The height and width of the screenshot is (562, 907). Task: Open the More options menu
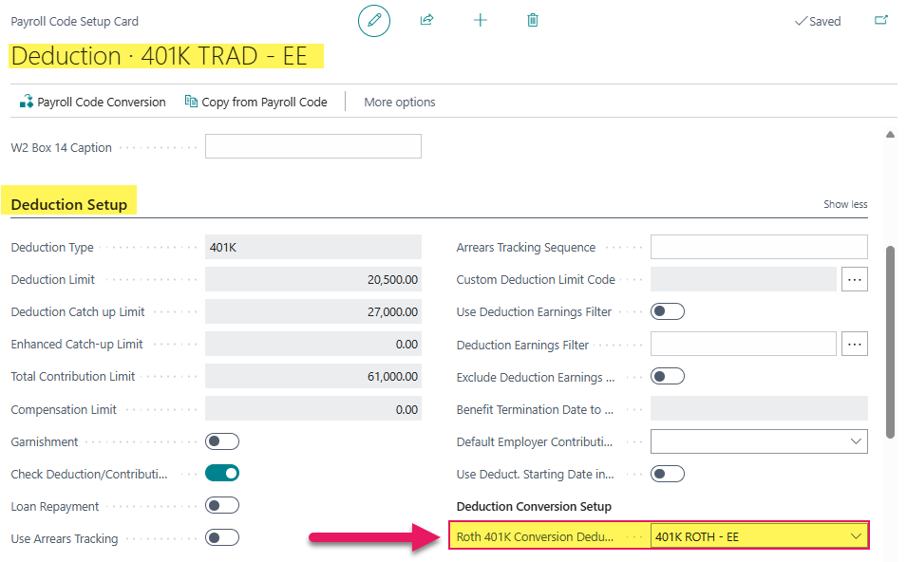pos(400,102)
